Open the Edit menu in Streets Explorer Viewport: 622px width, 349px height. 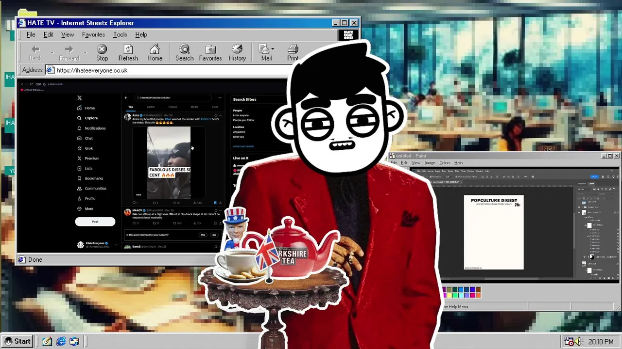pyautogui.click(x=48, y=34)
